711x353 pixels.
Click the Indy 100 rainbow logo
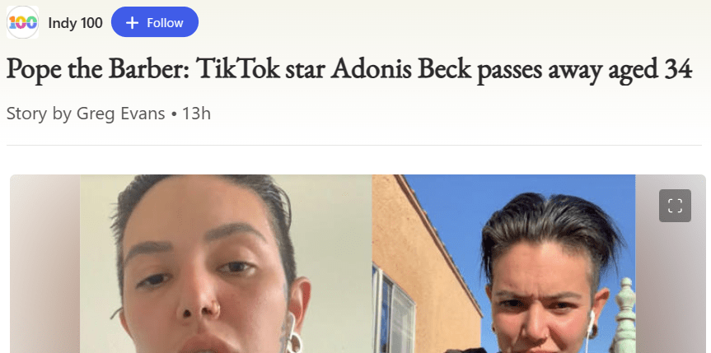pos(22,22)
